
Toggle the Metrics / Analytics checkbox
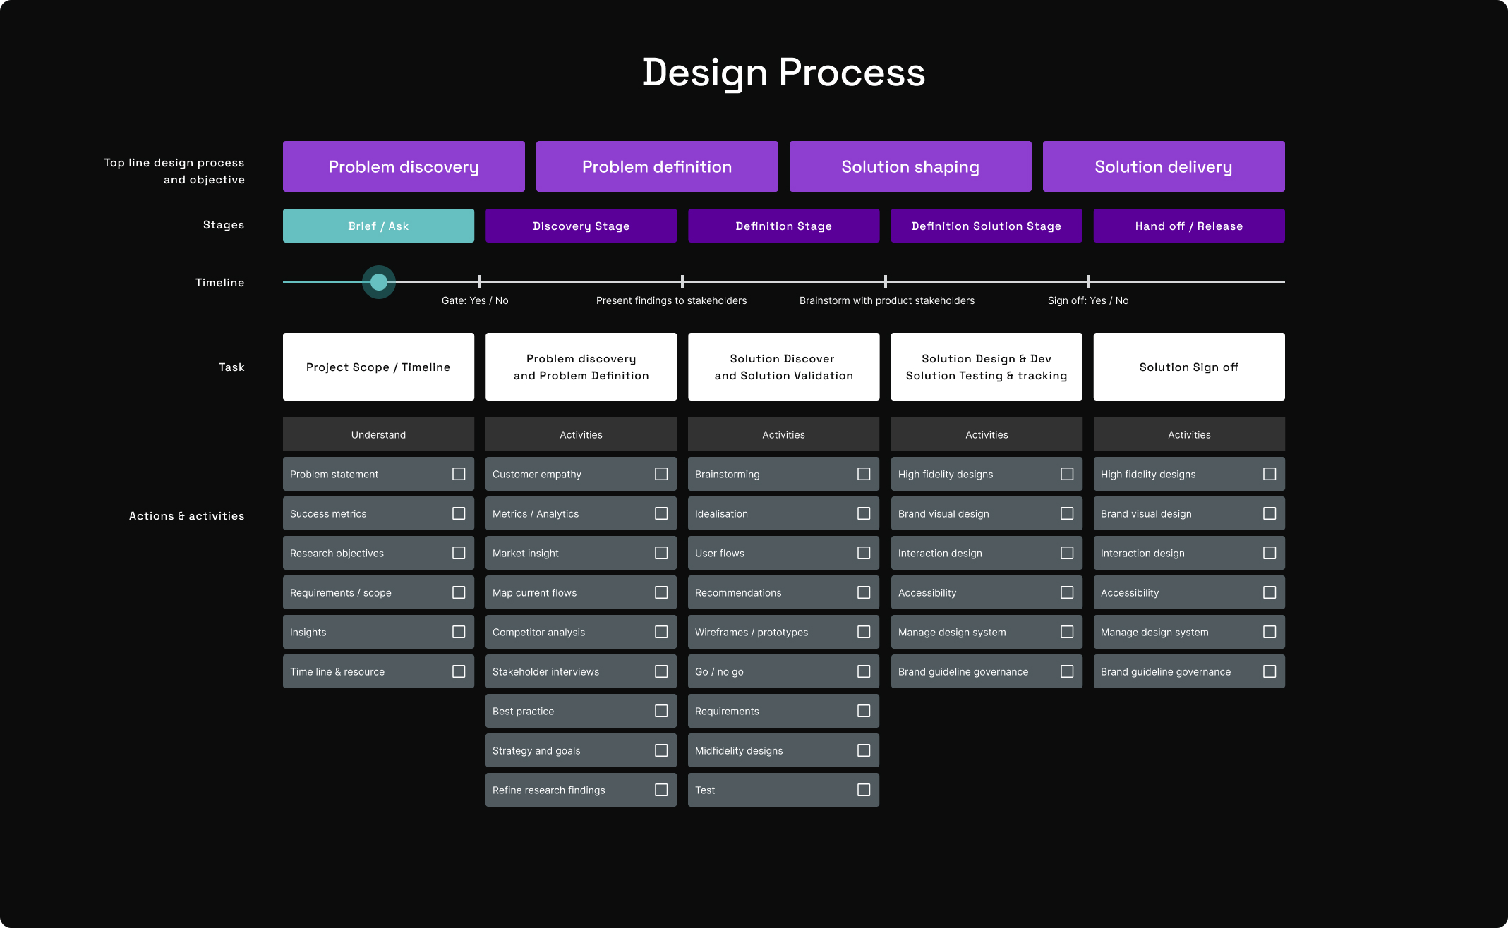tap(661, 513)
